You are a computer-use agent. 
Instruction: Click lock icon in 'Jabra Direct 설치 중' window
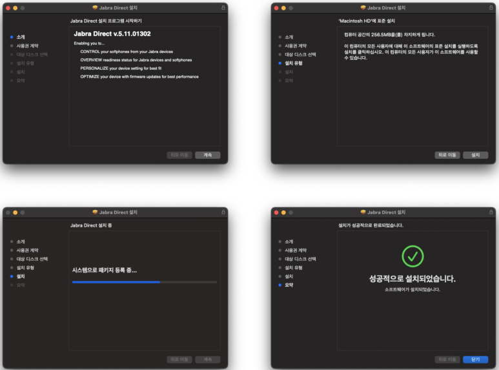point(223,212)
